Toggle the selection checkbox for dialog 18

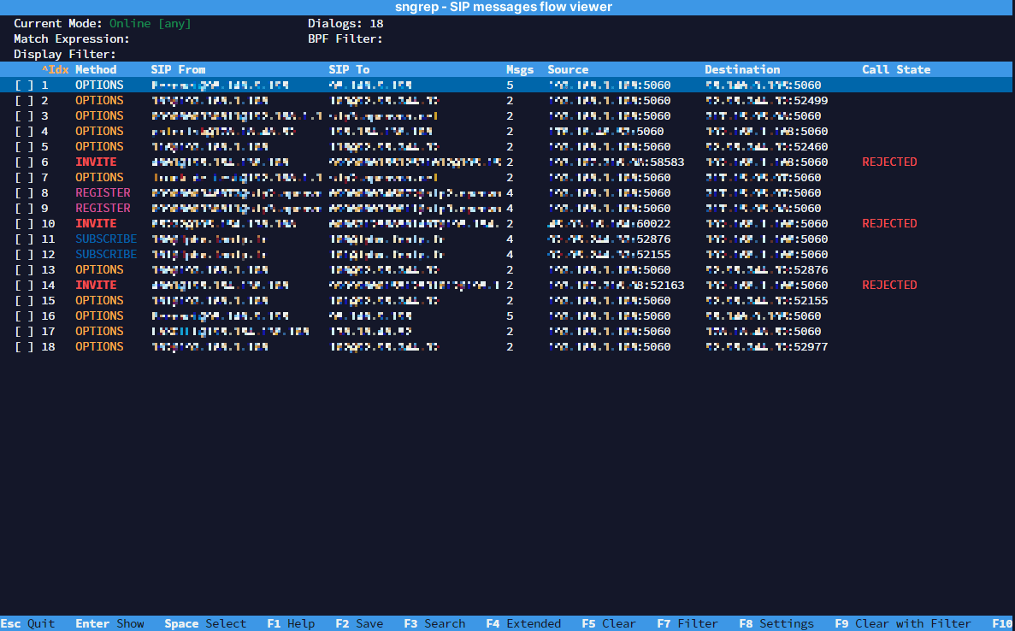click(x=24, y=347)
